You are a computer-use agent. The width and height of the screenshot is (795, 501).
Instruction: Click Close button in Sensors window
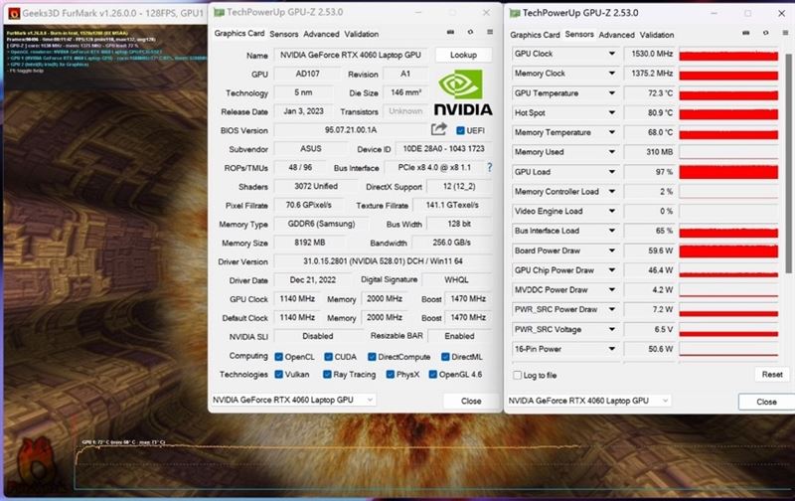pyautogui.click(x=766, y=402)
